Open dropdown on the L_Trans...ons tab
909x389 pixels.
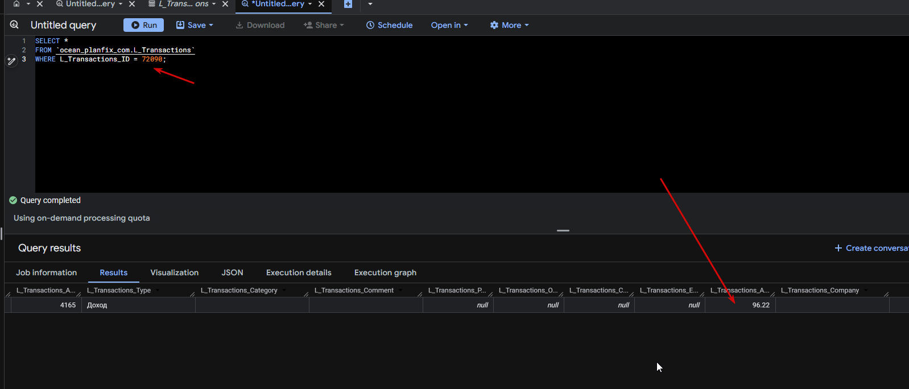click(214, 4)
